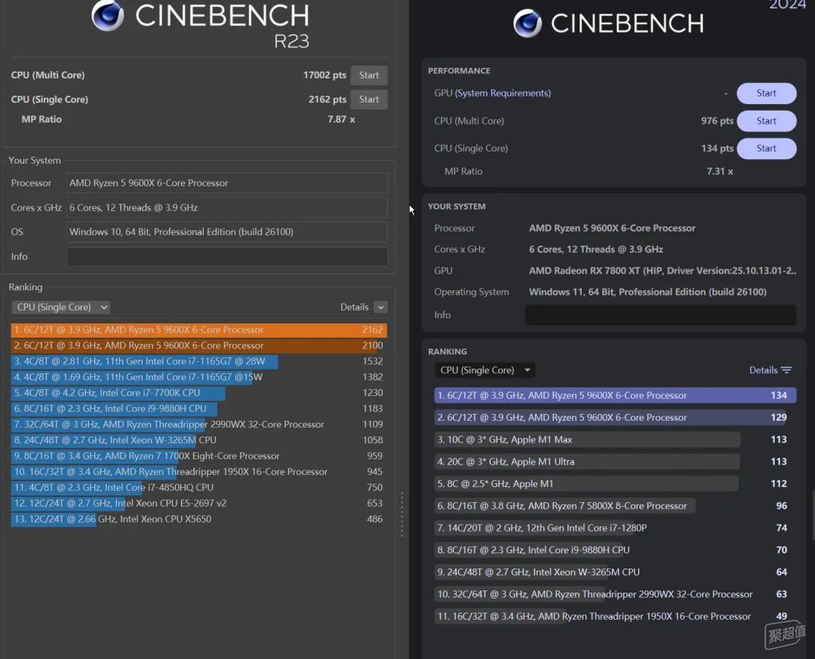Select the Apple M1 Max ranking row
The width and height of the screenshot is (815, 659).
coord(616,440)
